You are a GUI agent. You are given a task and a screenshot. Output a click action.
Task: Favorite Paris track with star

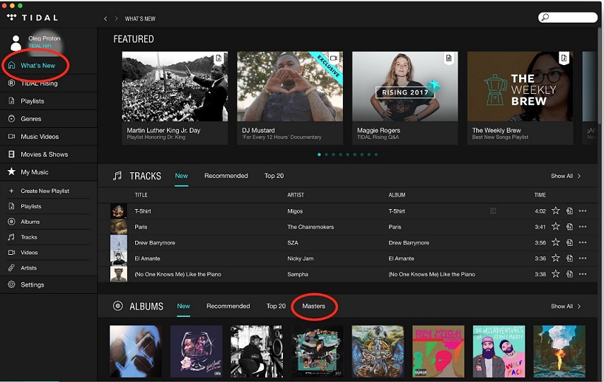click(555, 227)
